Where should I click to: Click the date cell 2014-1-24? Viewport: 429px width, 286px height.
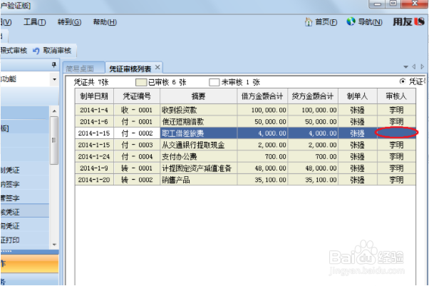[94, 156]
